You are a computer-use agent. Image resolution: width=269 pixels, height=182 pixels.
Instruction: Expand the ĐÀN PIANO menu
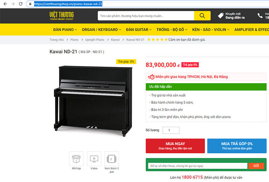tap(65, 30)
